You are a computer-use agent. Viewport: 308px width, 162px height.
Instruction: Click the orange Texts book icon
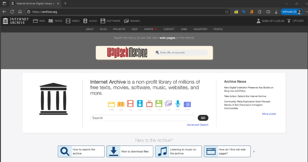[x=121, y=104]
